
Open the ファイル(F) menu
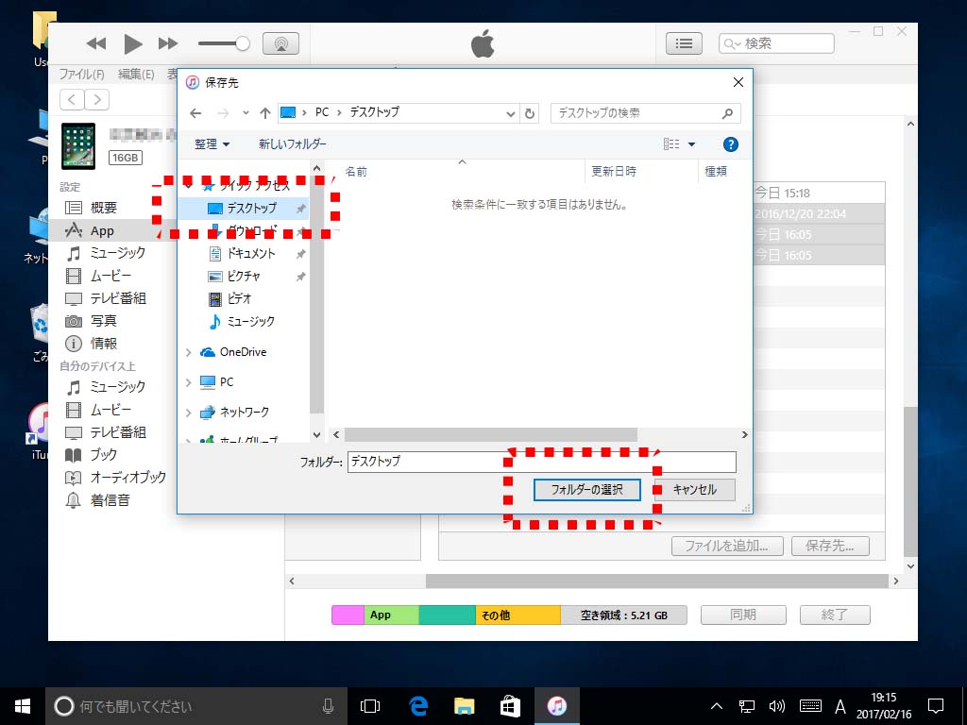[82, 75]
